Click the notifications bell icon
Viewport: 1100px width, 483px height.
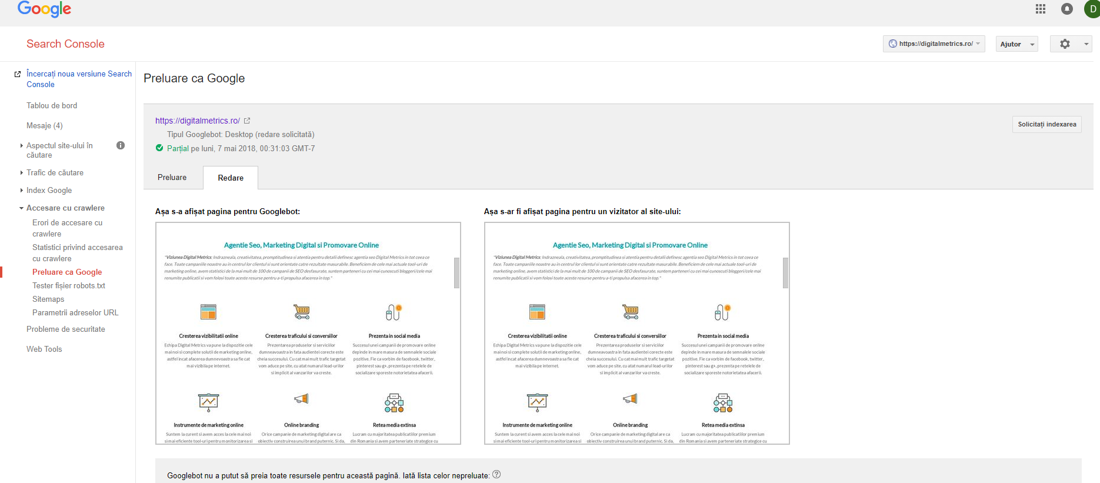tap(1067, 9)
